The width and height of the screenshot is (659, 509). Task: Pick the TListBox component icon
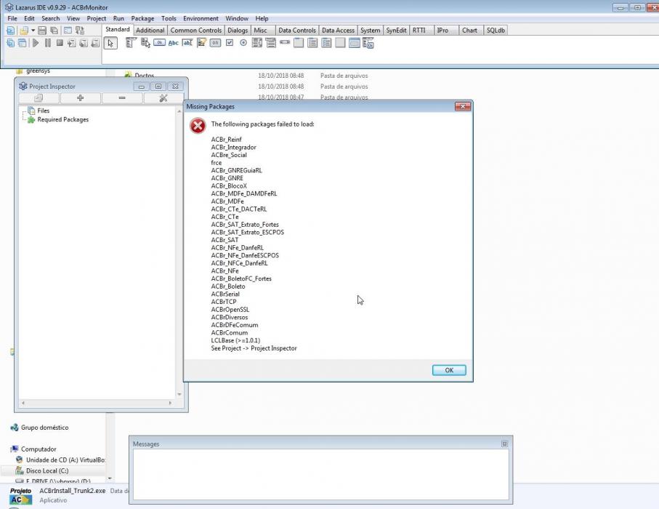[x=257, y=43]
